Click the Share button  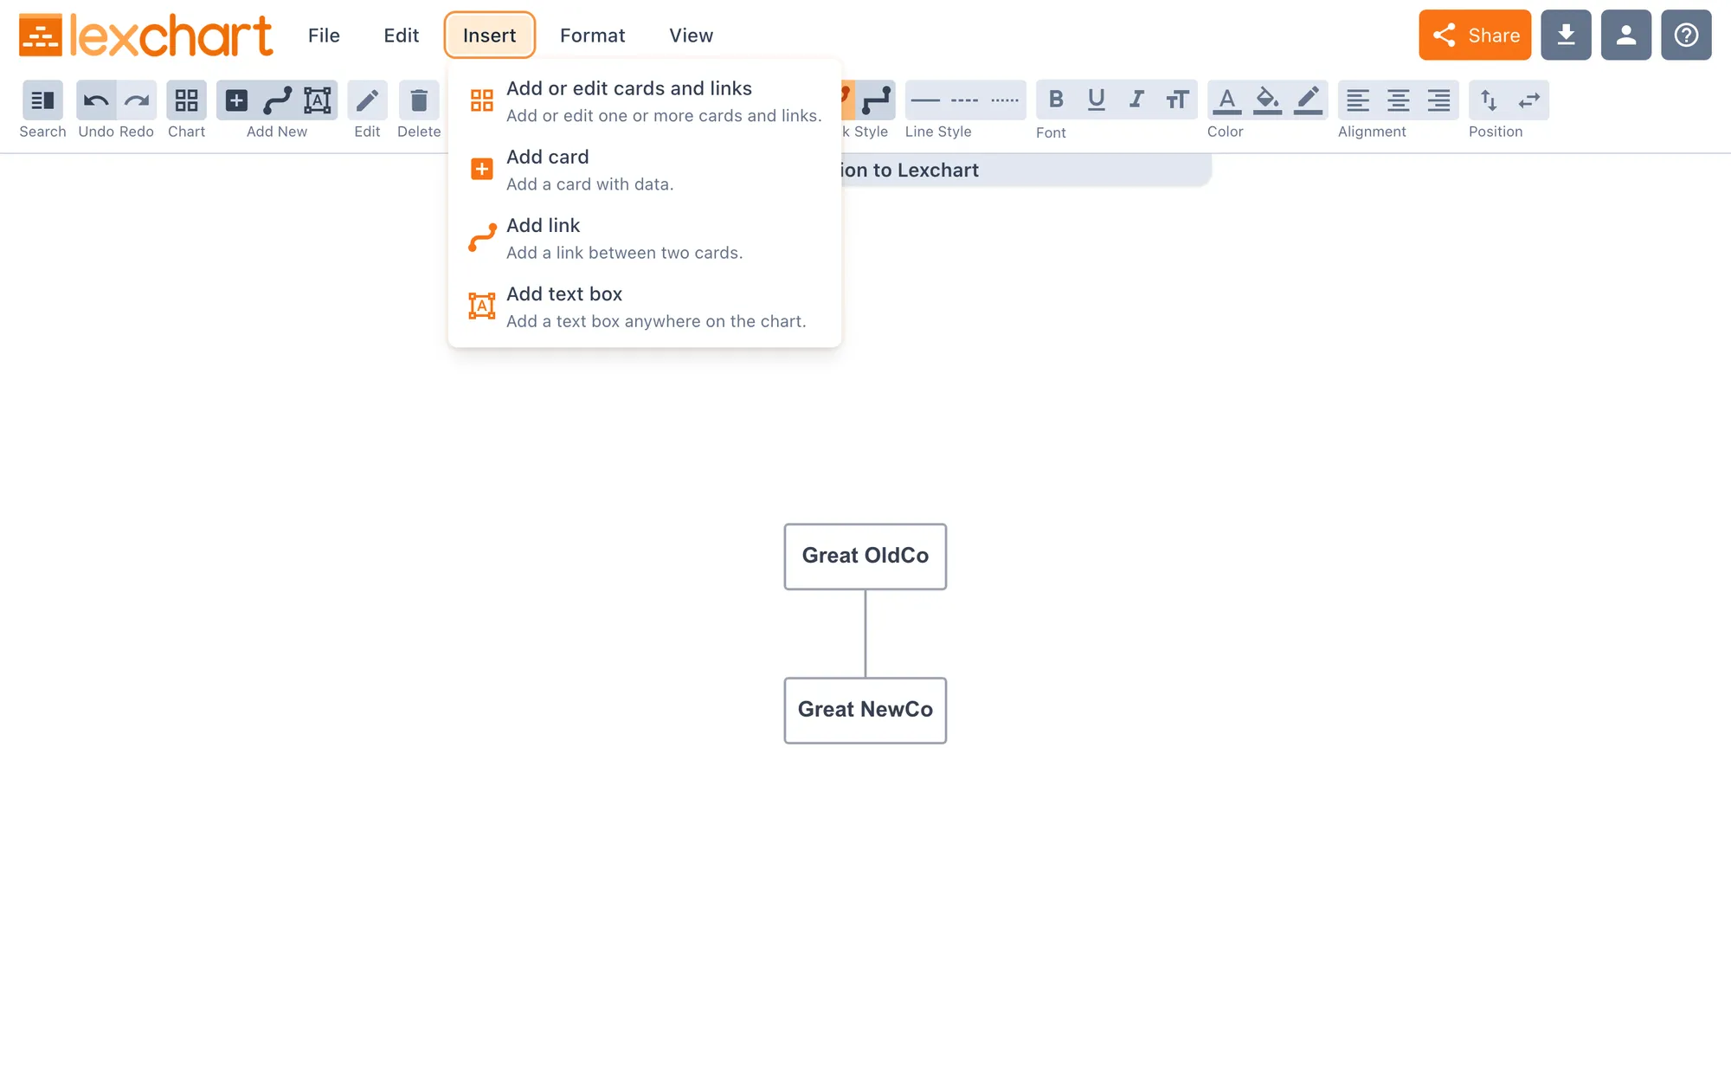click(1474, 34)
